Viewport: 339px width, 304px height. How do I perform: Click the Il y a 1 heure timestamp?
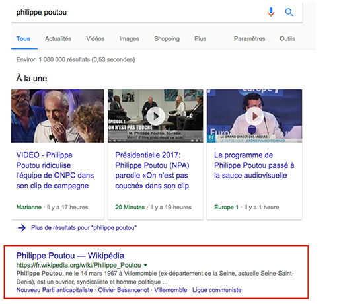click(x=262, y=207)
